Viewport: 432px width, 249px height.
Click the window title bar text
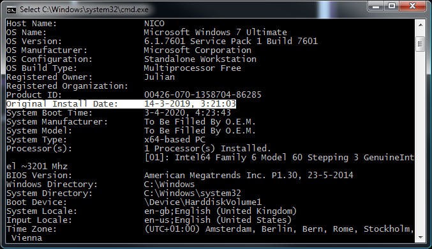pos(84,10)
